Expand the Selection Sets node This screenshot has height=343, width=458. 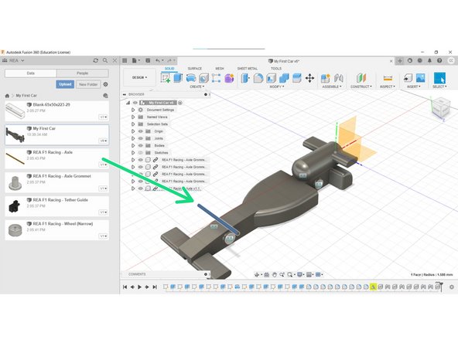(133, 124)
